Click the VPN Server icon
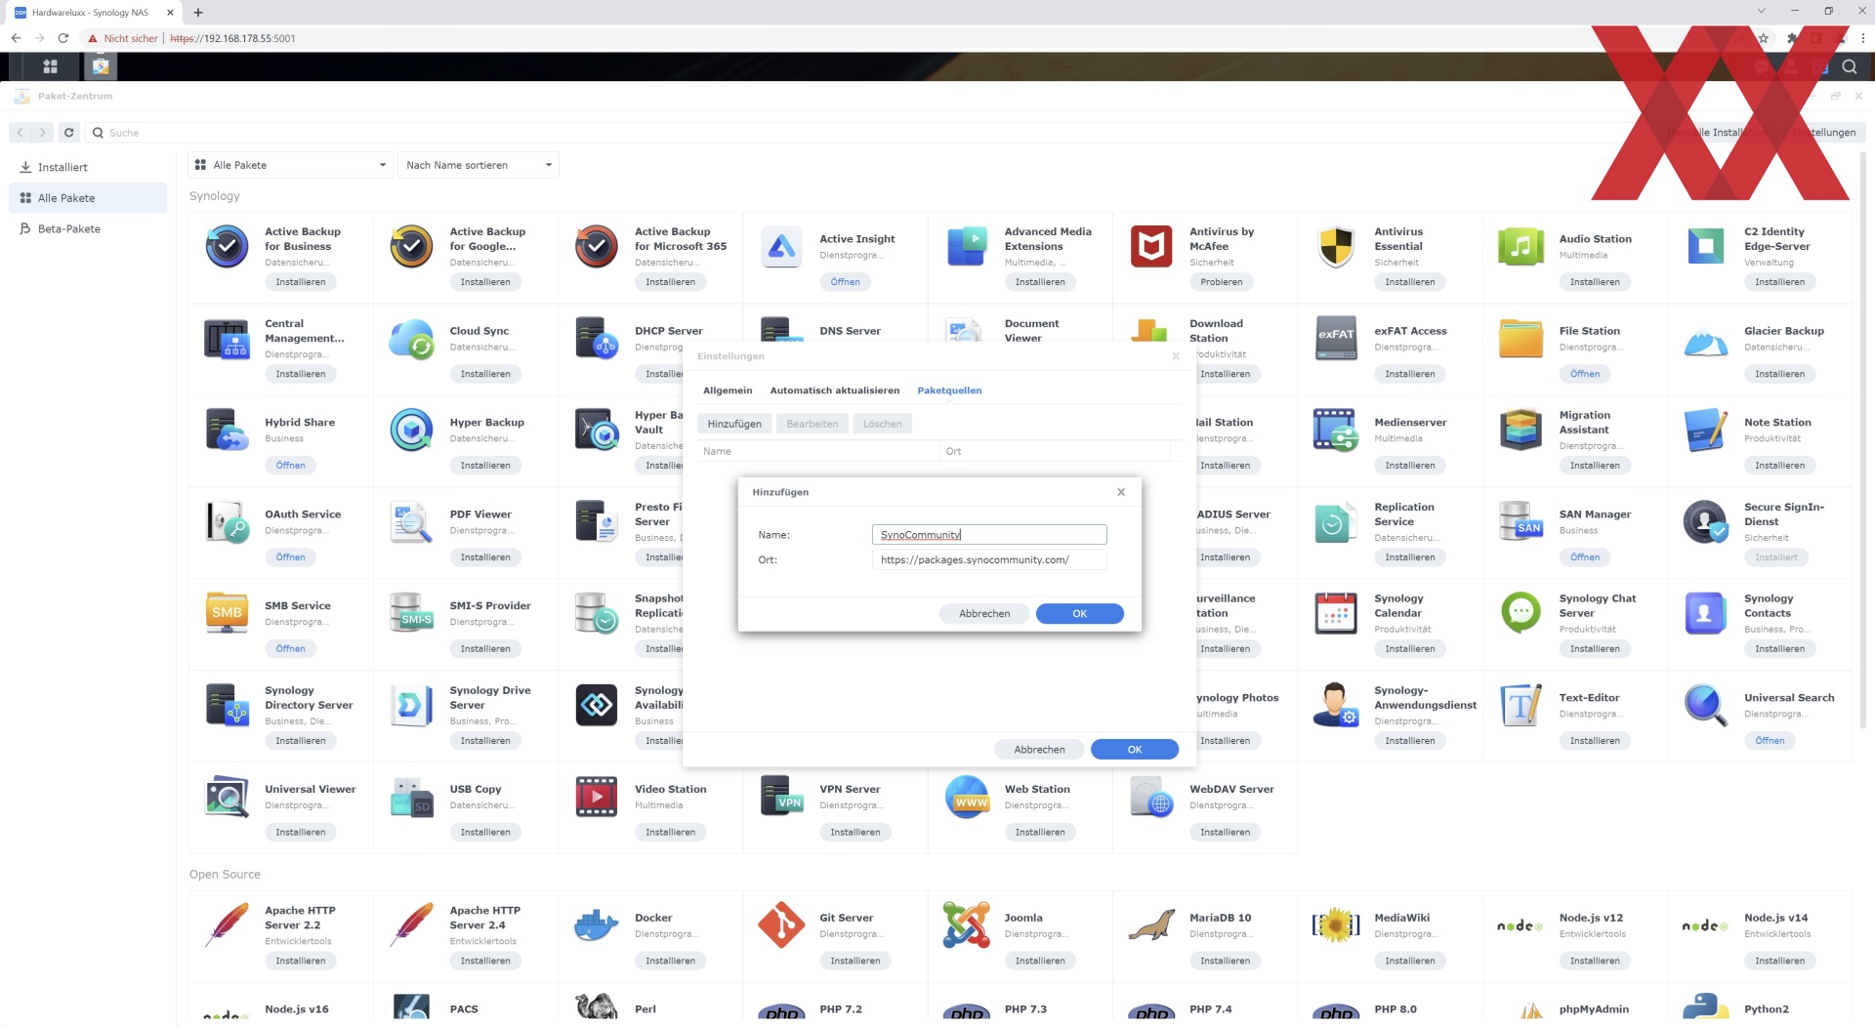Screen dimensions: 1875x1027 tap(781, 798)
